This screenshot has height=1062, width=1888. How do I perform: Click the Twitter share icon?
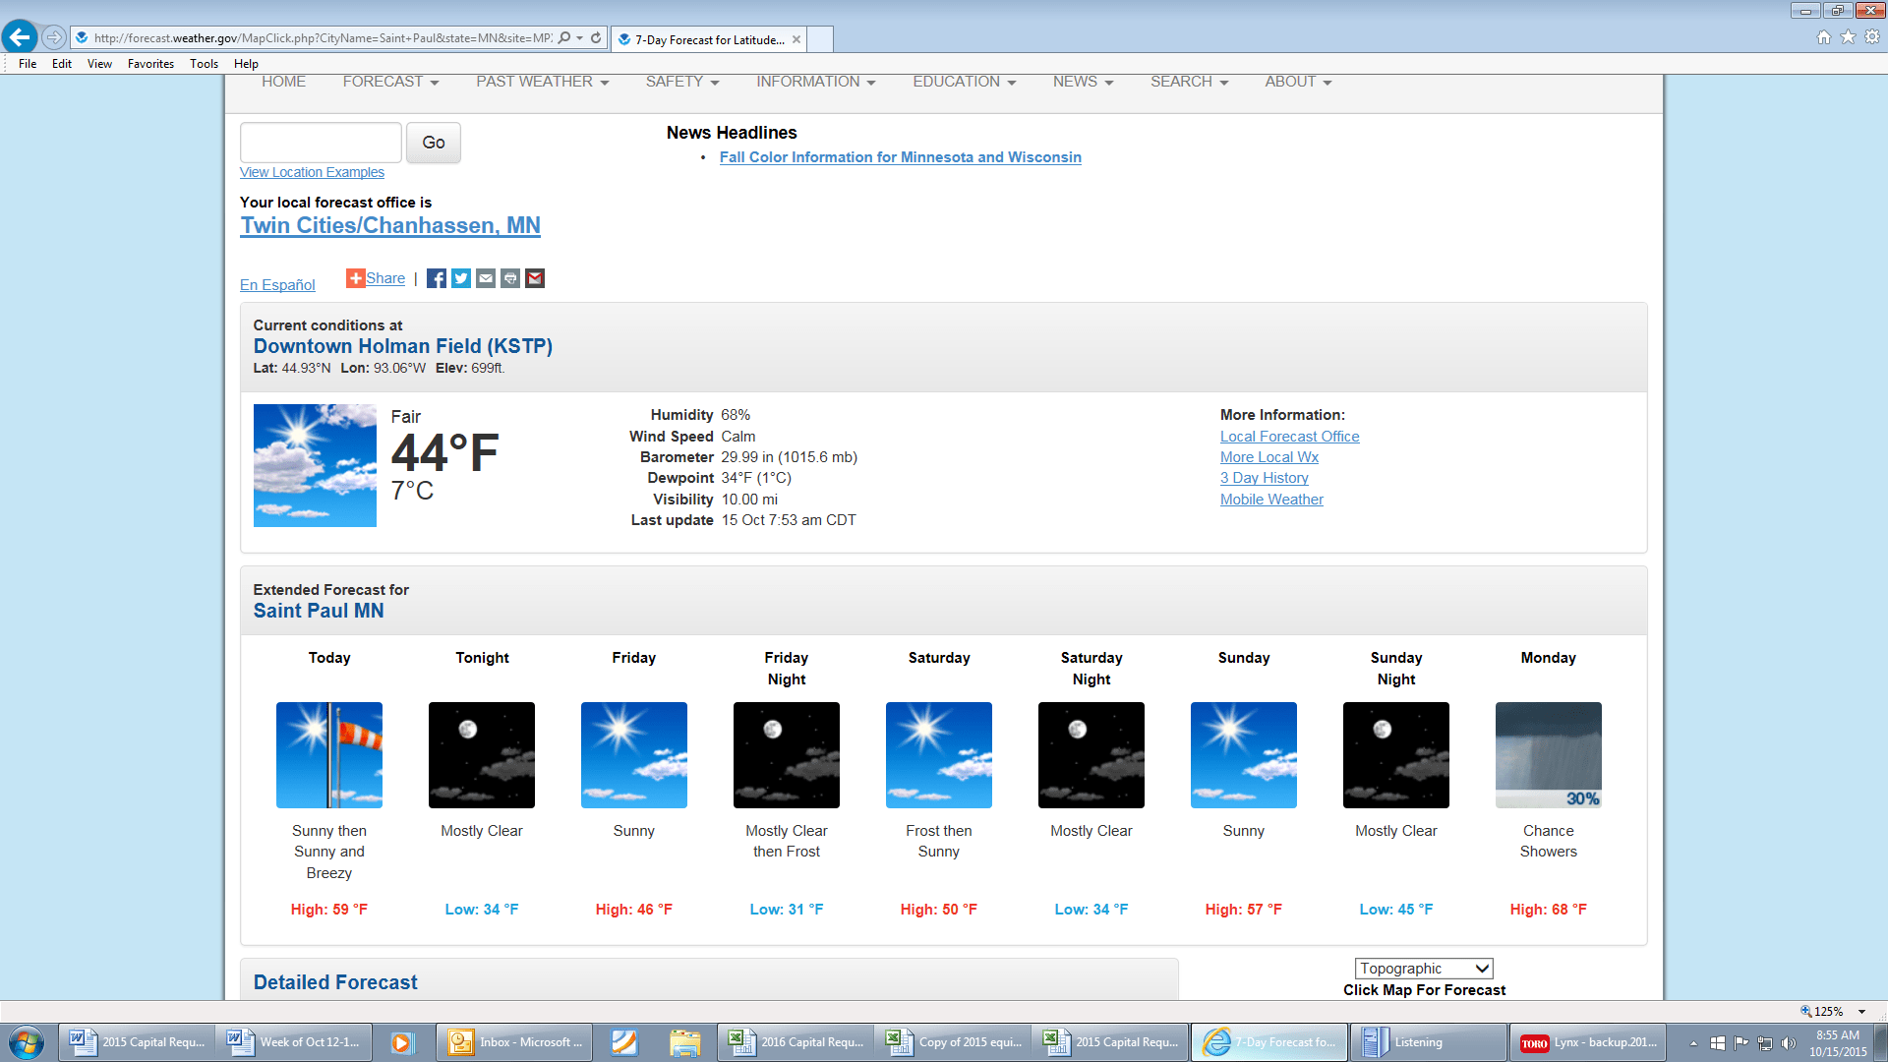click(x=461, y=278)
